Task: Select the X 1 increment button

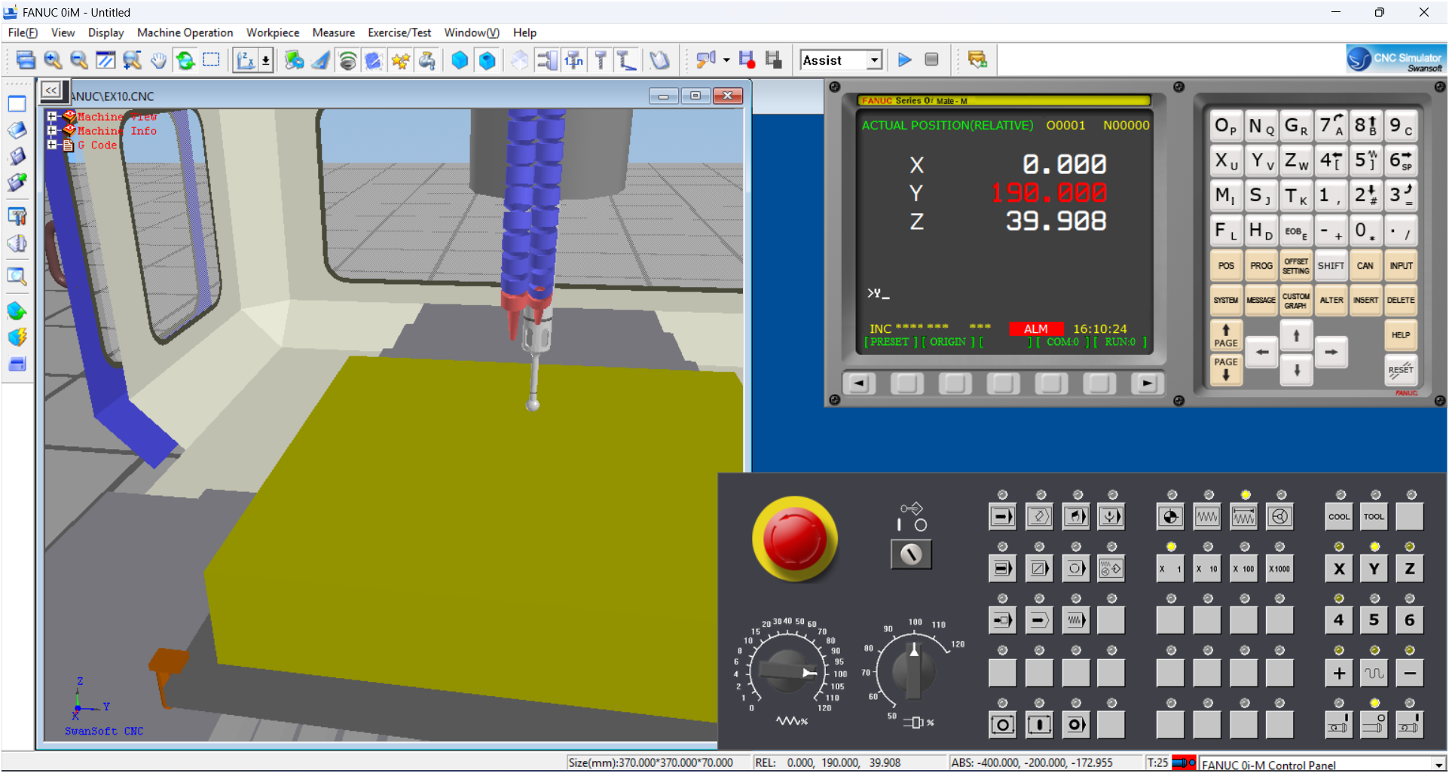Action: [1170, 570]
